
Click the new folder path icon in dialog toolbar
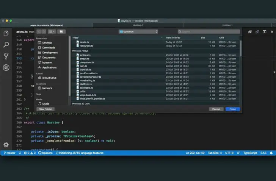click(61, 32)
